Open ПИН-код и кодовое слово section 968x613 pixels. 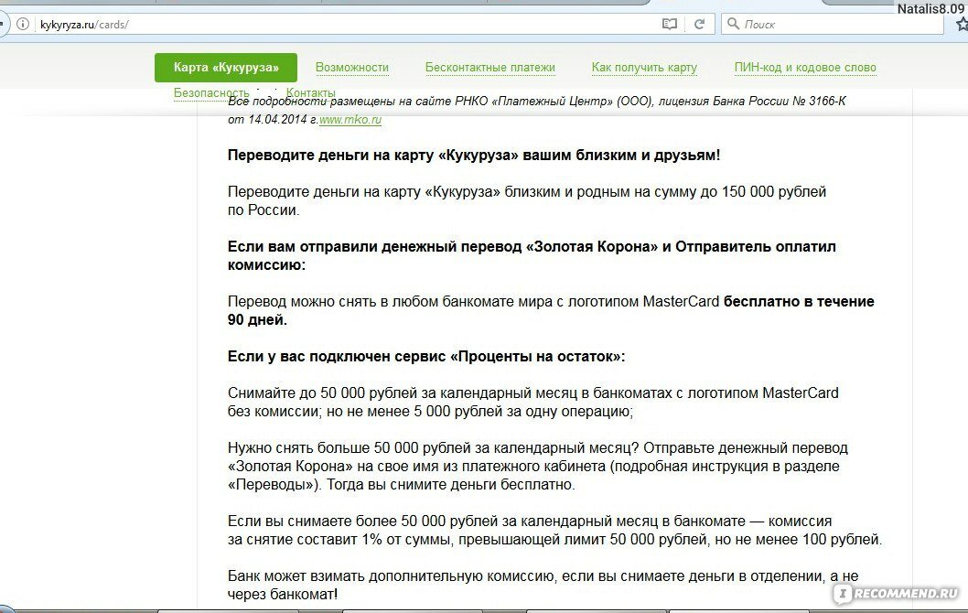pos(805,68)
